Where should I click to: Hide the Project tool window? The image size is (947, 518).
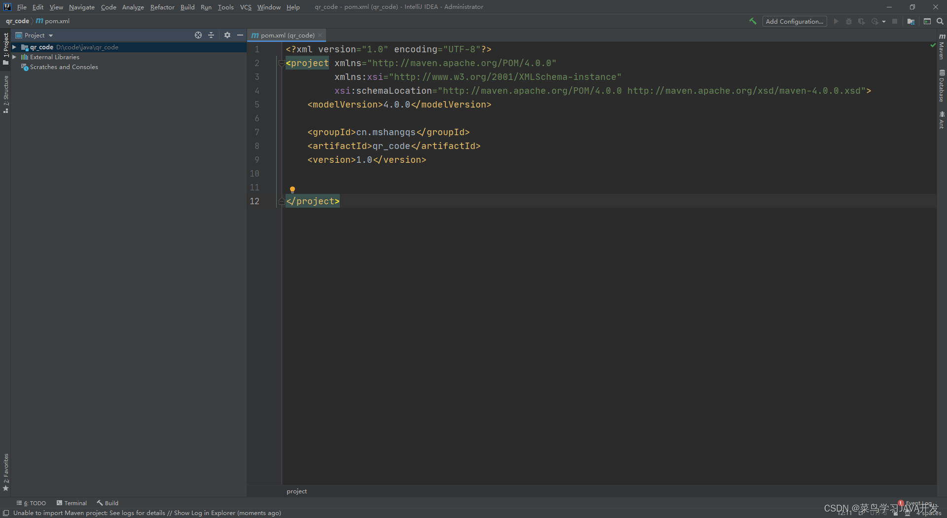240,35
